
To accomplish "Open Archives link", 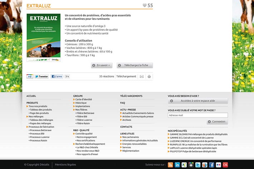I will click(127, 120).
